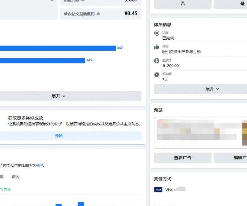Click the 编辑广告 button
The height and width of the screenshot is (206, 247).
point(235,158)
